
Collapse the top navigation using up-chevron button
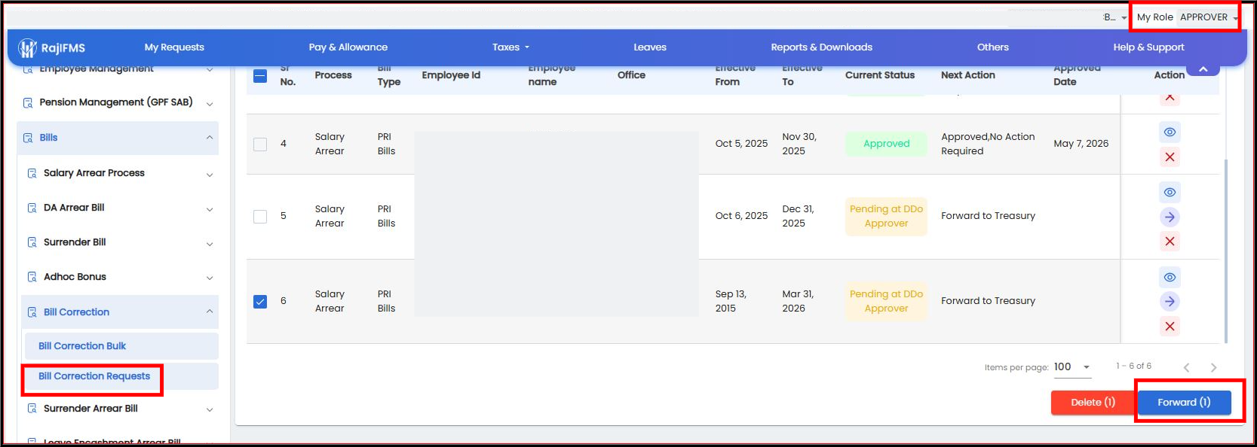point(1203,69)
